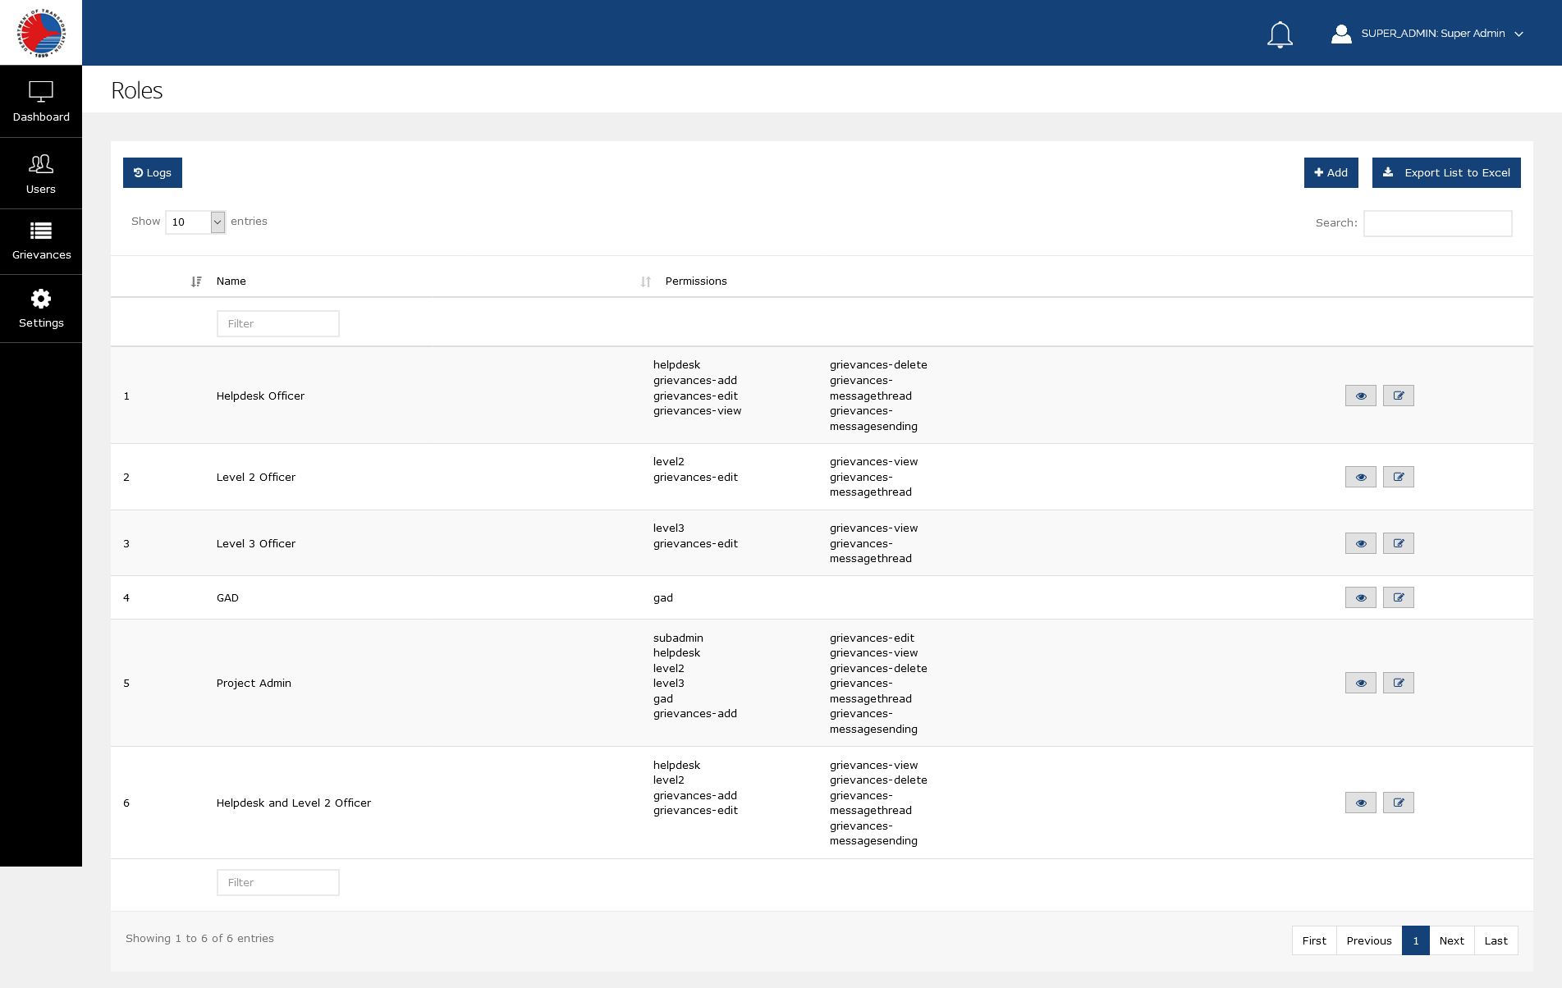Screen dimensions: 1562x988
Task: Edit the Helpdesk Officer role
Action: tap(1398, 396)
